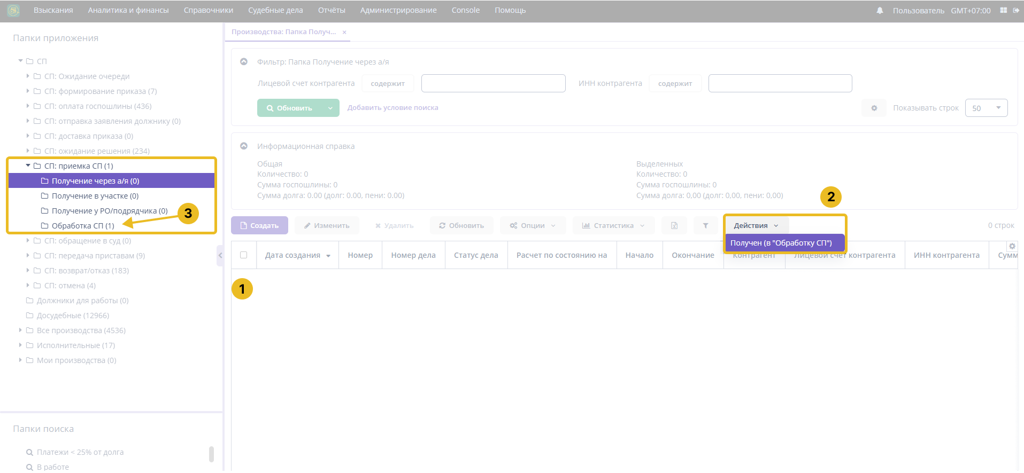Open the Показывать строк 50 dropdown
Screen dimensions: 1024x473
[x=985, y=108]
